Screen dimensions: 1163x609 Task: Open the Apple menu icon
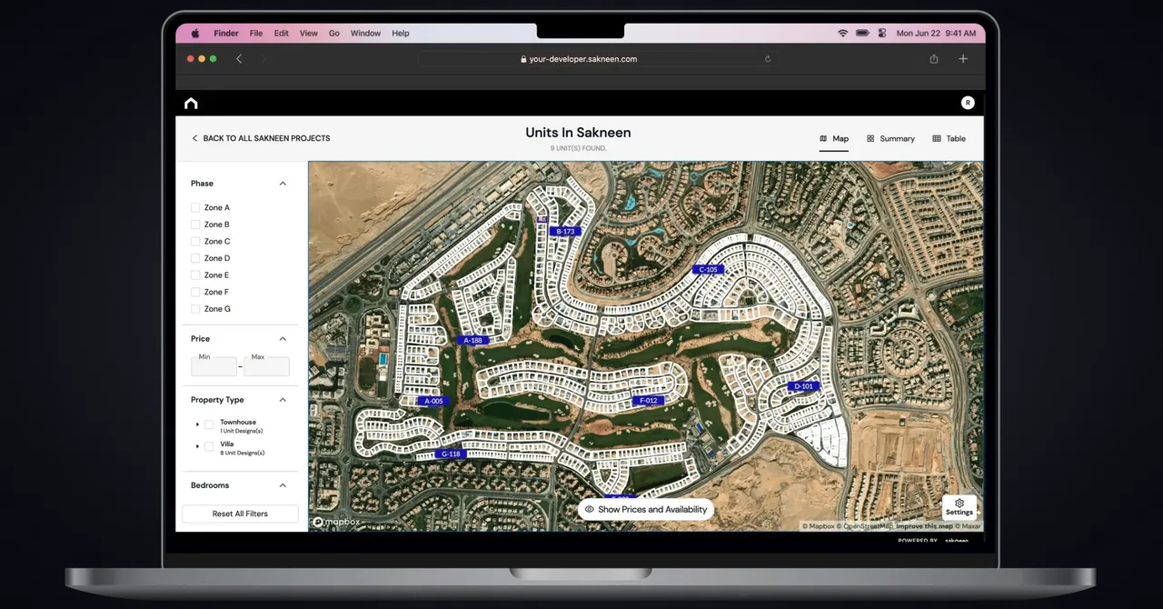click(194, 33)
